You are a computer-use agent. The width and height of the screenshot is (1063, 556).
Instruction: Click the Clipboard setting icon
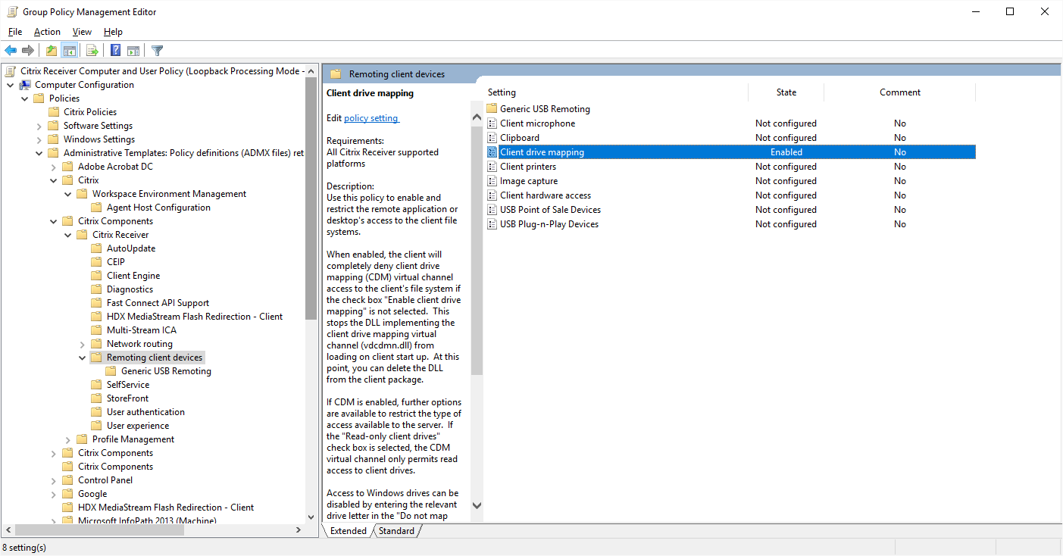[492, 138]
